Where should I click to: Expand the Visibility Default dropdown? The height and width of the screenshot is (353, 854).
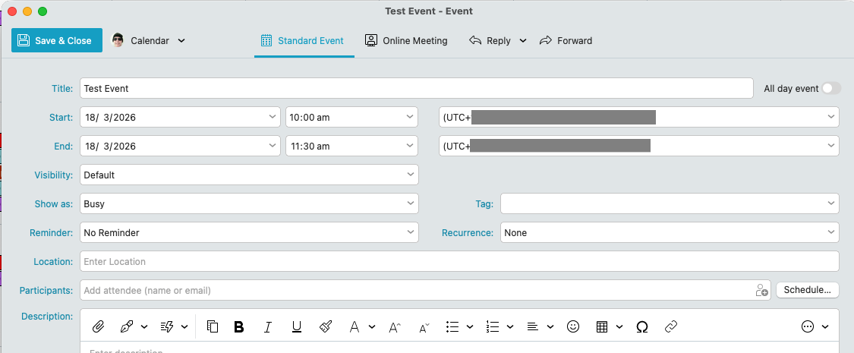pos(249,175)
